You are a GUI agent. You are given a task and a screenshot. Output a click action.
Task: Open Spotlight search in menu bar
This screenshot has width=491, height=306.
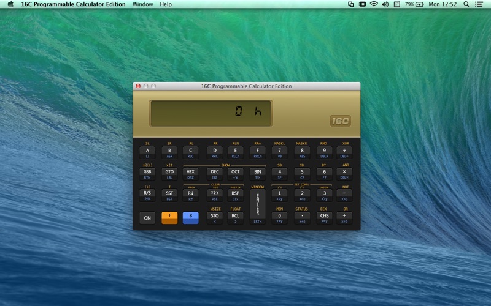[x=466, y=4]
